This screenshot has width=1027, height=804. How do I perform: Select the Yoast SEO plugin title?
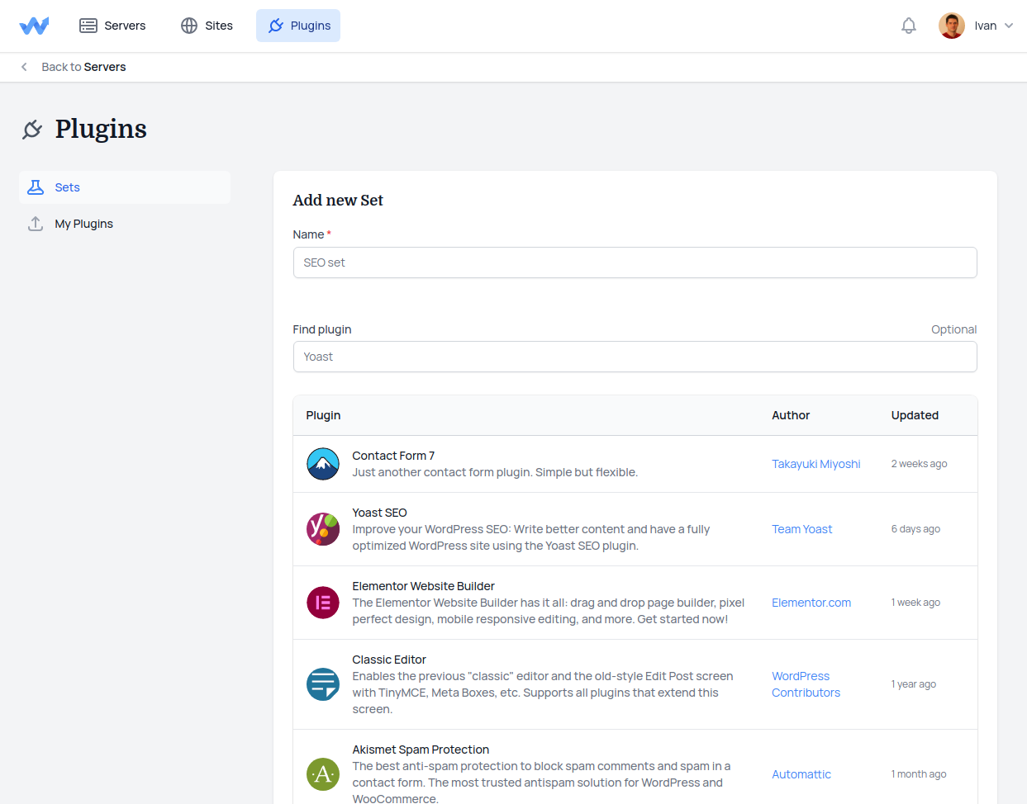[x=380, y=513]
